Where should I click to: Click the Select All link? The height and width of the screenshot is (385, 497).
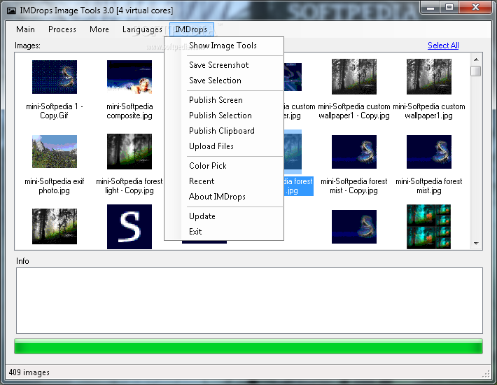pos(443,45)
